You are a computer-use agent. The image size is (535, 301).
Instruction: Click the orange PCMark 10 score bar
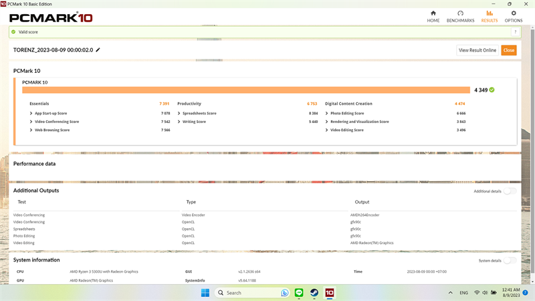pos(246,90)
